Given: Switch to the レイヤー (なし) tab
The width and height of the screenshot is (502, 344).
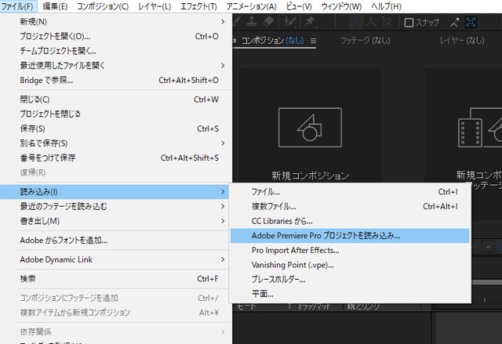Looking at the screenshot, I should click(x=462, y=40).
